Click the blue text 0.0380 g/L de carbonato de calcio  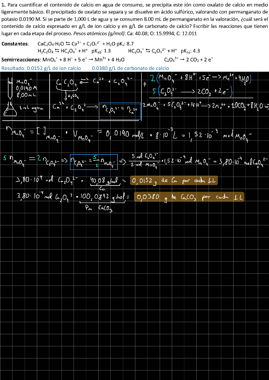point(130,68)
